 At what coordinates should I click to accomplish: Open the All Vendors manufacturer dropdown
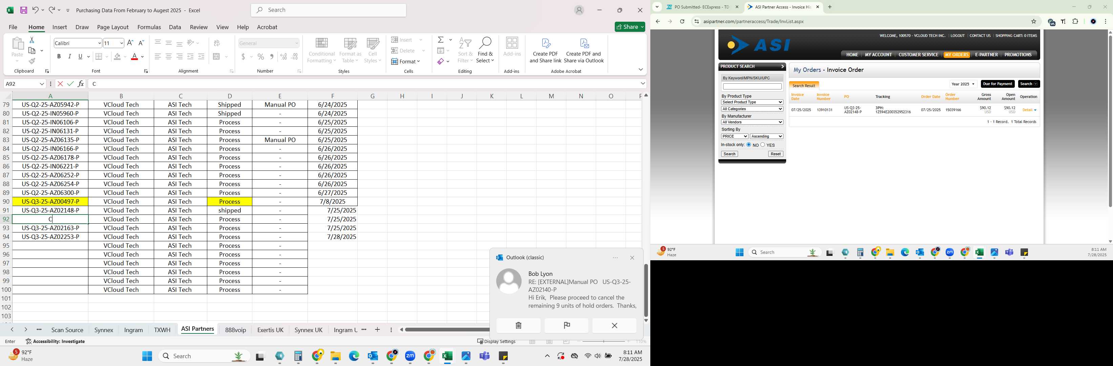(752, 122)
